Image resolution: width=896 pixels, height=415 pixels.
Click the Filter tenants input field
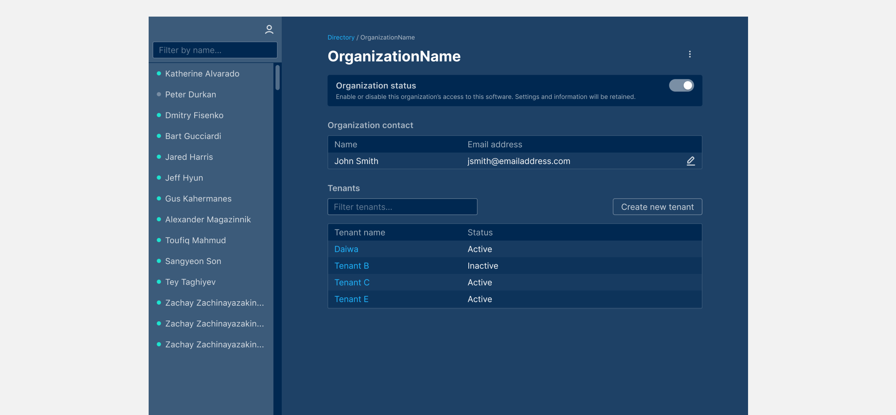tap(402, 206)
